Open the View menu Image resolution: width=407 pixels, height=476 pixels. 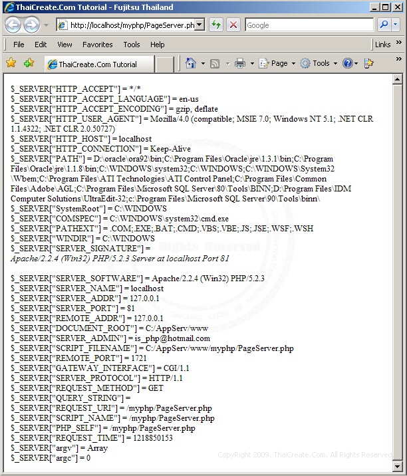[65, 45]
